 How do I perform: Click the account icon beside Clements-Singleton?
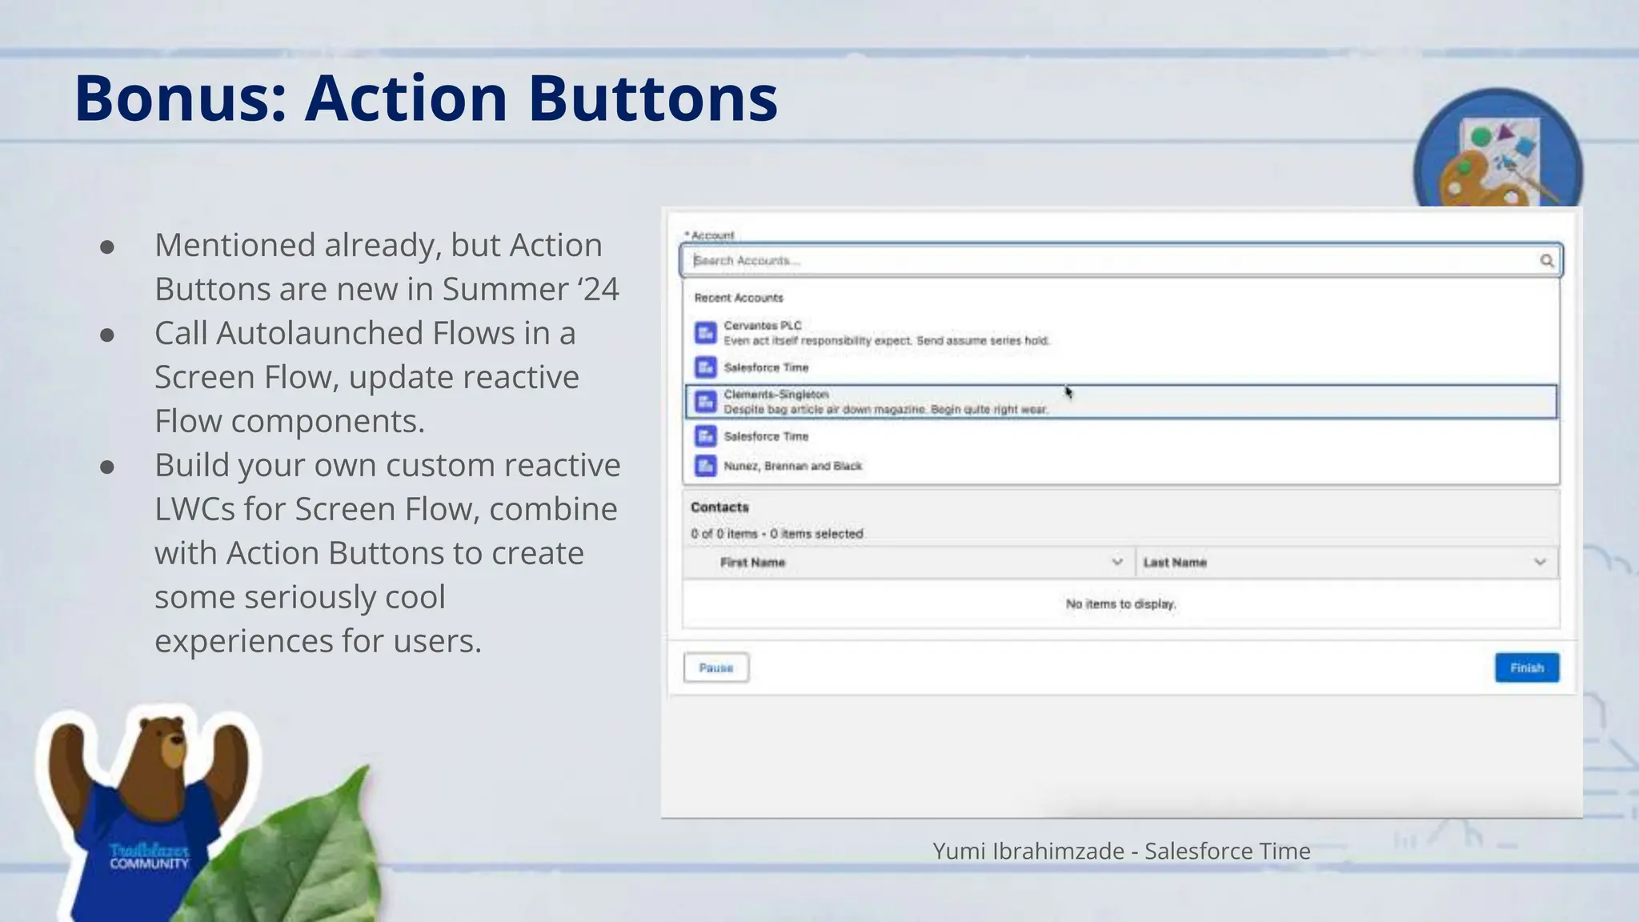pyautogui.click(x=705, y=402)
